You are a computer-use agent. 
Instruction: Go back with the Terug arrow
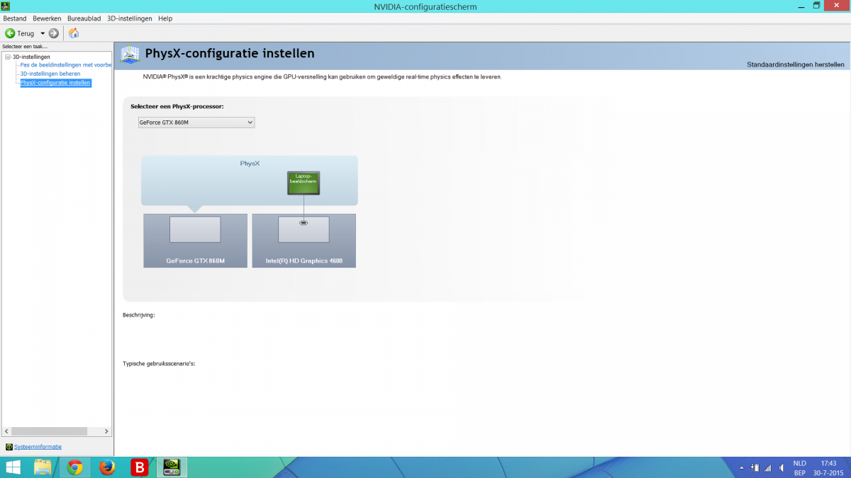click(x=10, y=33)
